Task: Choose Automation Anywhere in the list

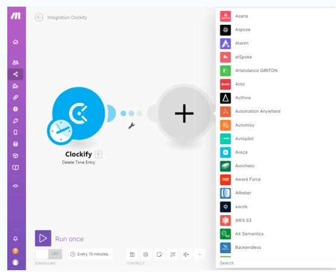Action: tap(277, 111)
